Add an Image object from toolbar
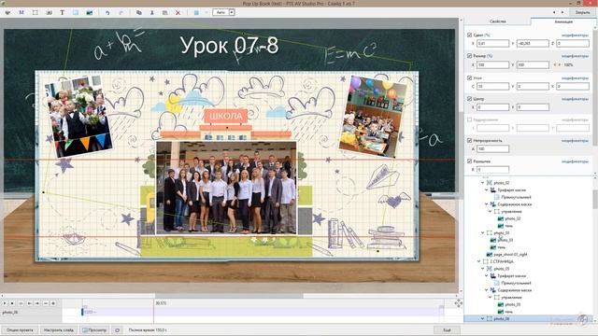The image size is (598, 336). click(90, 12)
